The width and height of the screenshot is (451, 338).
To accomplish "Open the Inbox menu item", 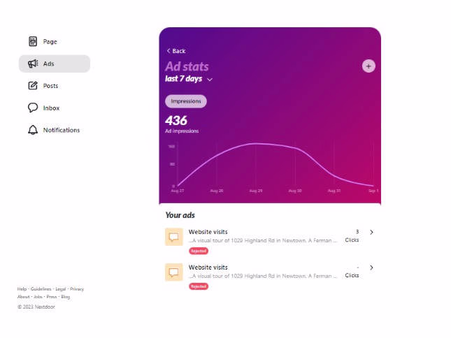I will tap(51, 108).
